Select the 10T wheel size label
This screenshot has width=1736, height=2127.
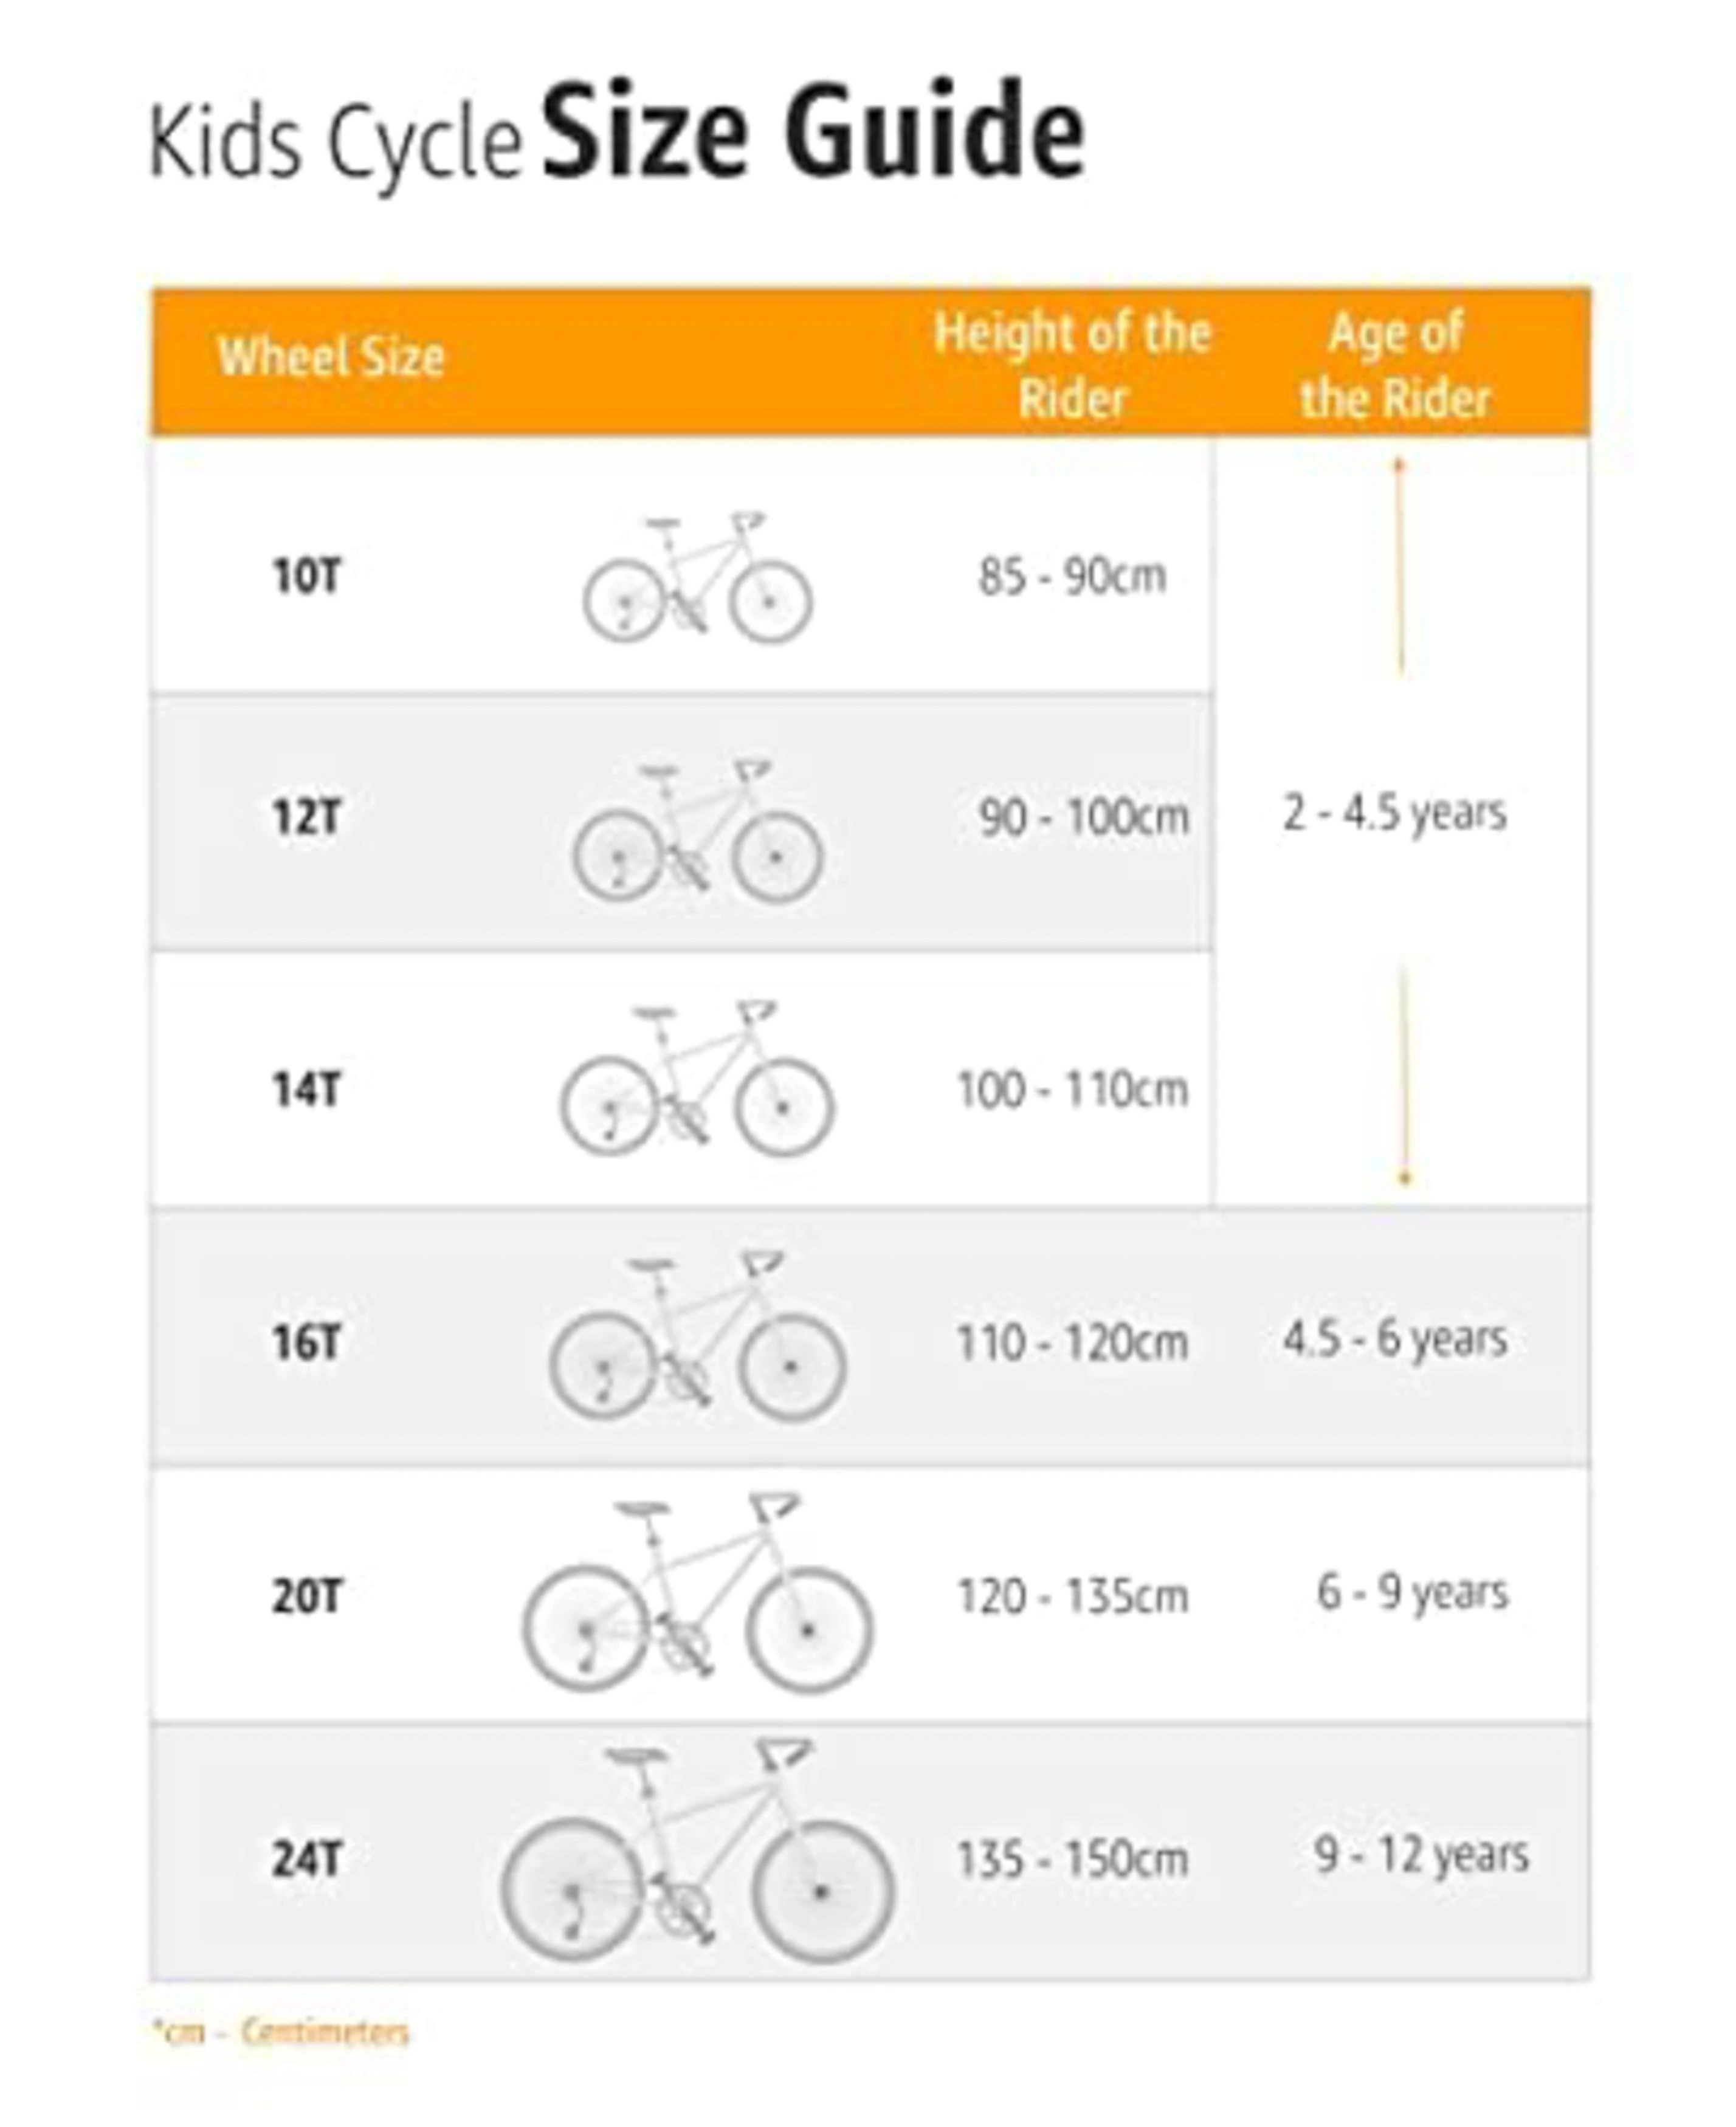[x=306, y=578]
